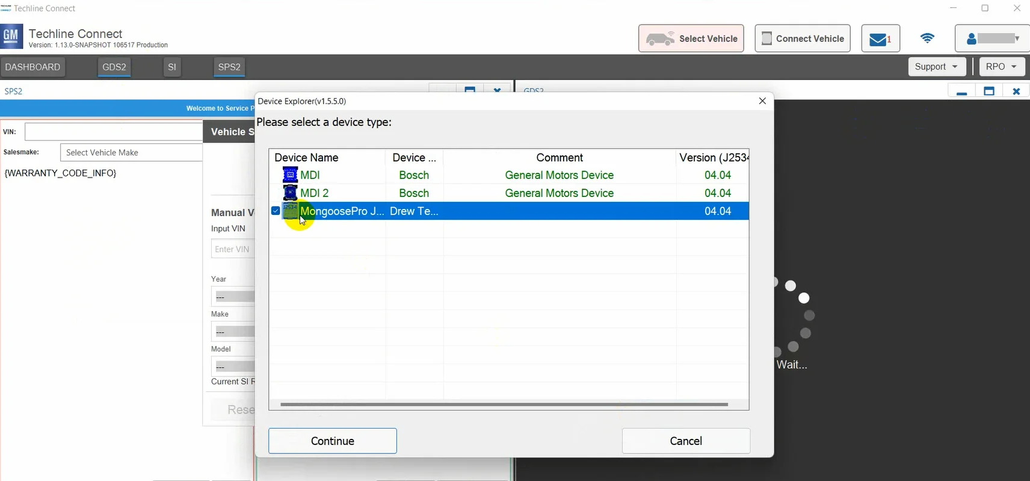Open the messages envelope icon
Viewport: 1030px width, 481px height.
tap(880, 39)
